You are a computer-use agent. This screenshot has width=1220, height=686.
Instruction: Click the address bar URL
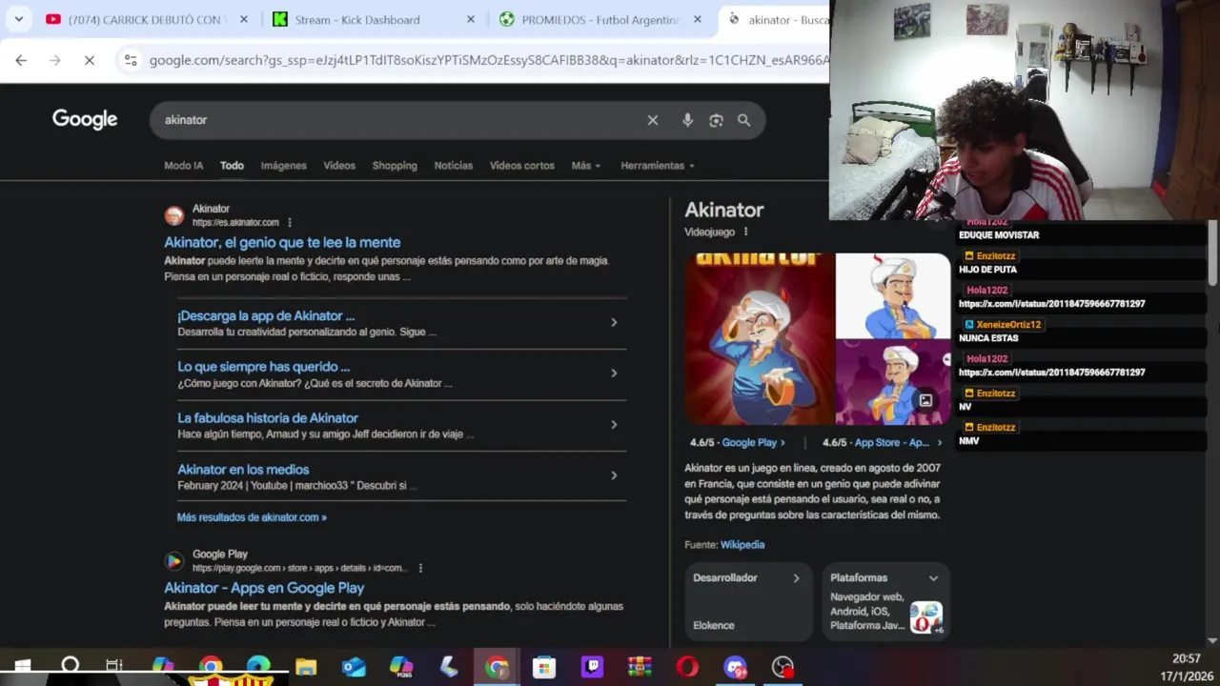tap(488, 60)
